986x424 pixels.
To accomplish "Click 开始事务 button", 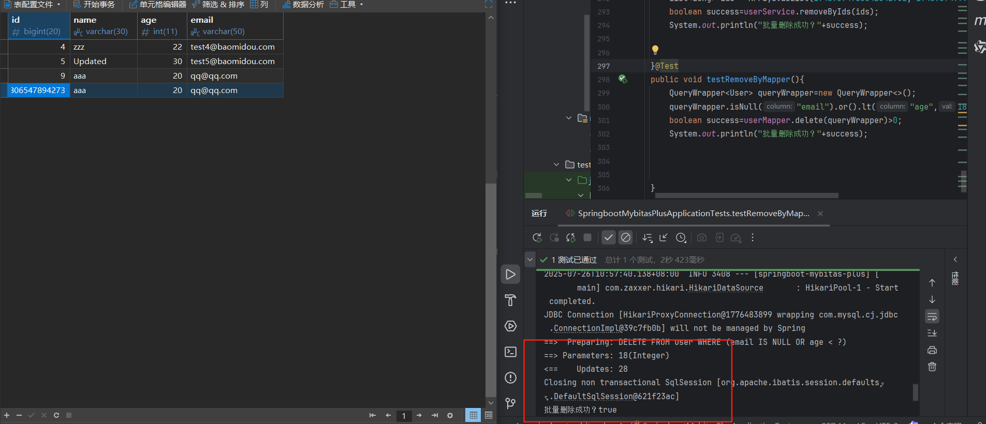I will click(x=94, y=5).
